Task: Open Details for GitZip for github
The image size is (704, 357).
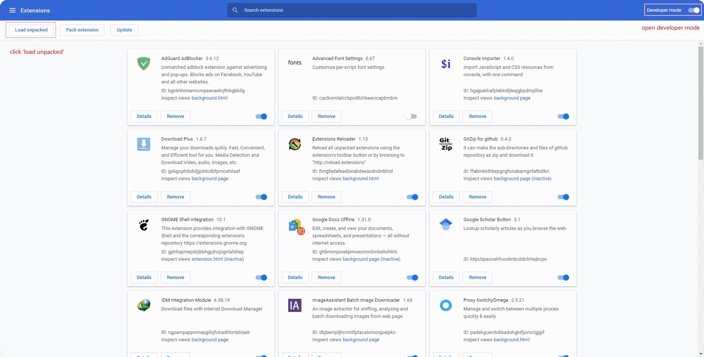Action: pos(446,197)
